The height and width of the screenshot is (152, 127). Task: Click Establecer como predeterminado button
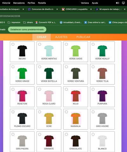click(27, 30)
